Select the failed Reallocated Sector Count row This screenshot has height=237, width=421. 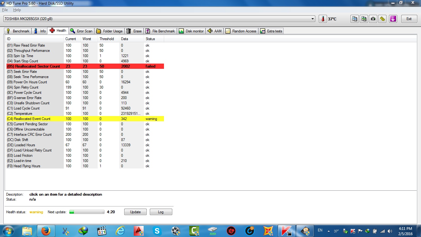(85, 66)
